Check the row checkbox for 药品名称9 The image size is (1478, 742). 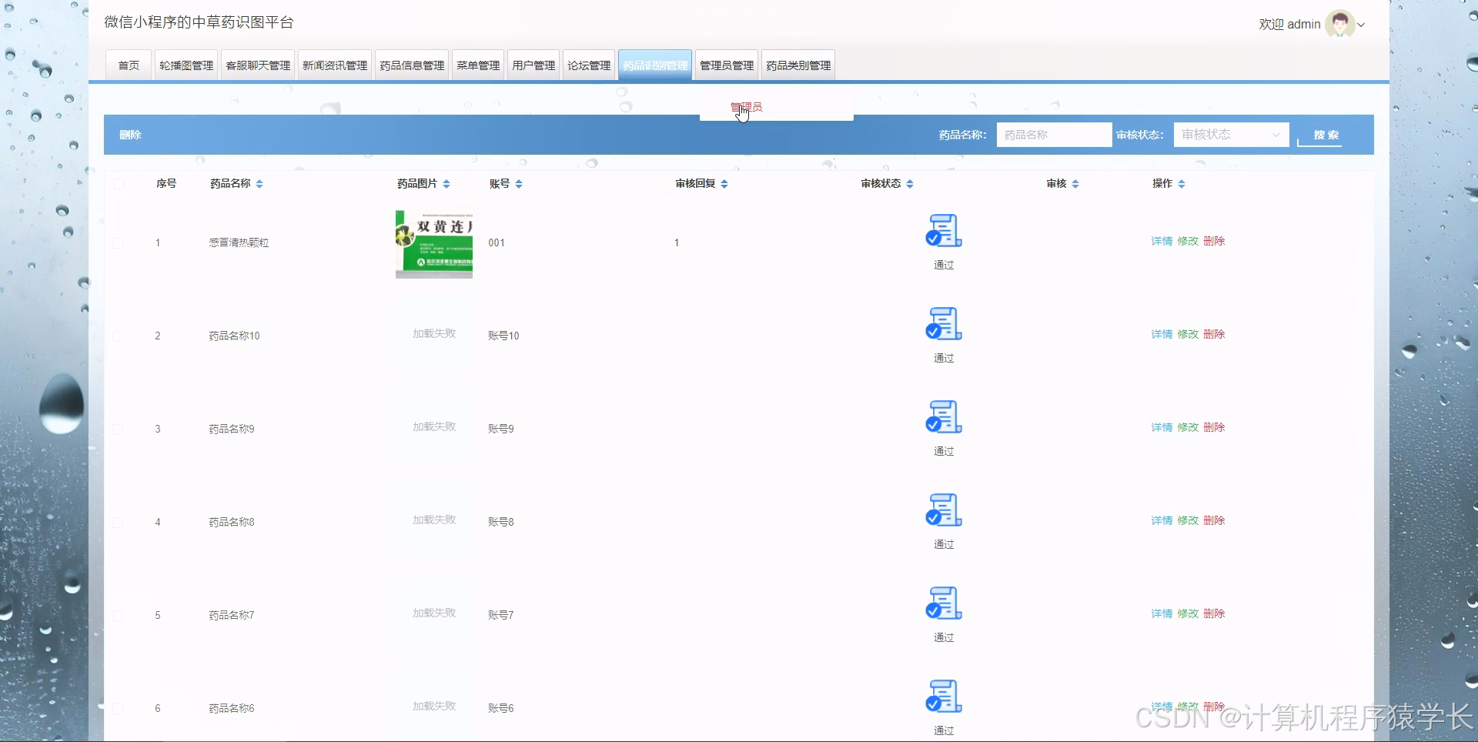[x=118, y=429]
